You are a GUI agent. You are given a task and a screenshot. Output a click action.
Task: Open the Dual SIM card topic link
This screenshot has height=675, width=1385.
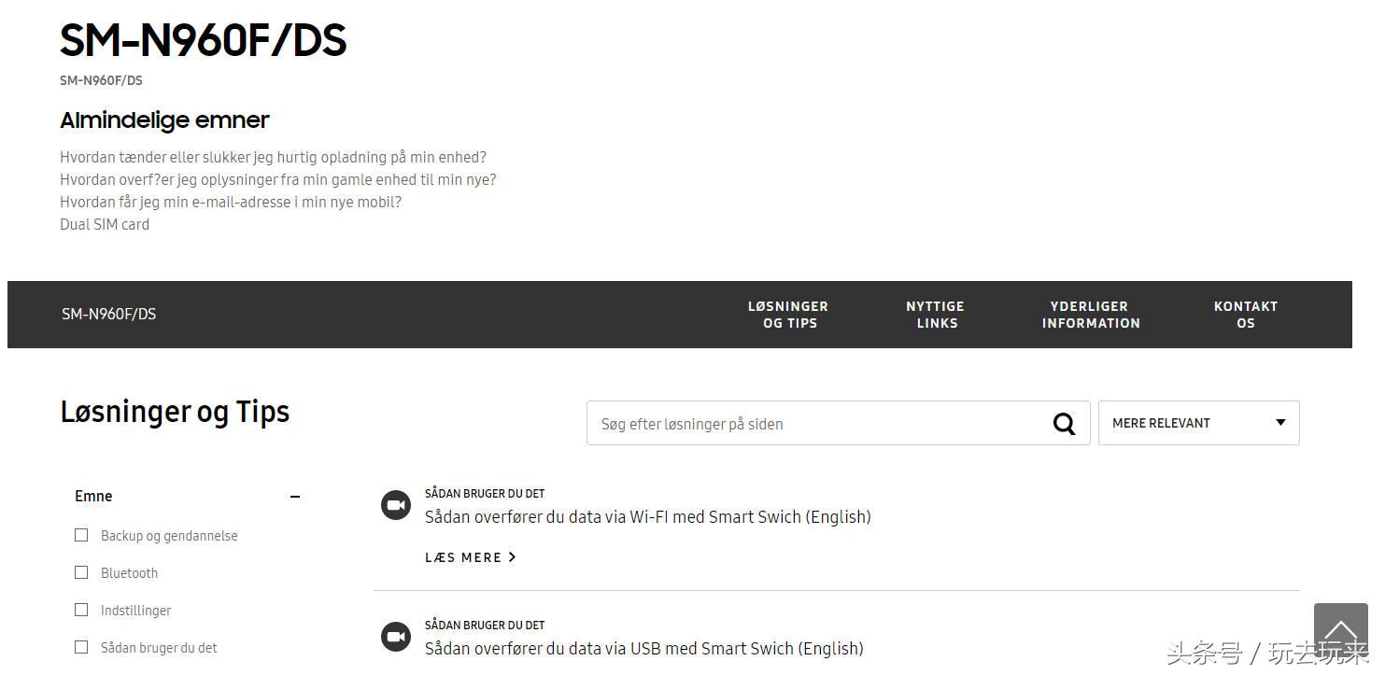(105, 224)
